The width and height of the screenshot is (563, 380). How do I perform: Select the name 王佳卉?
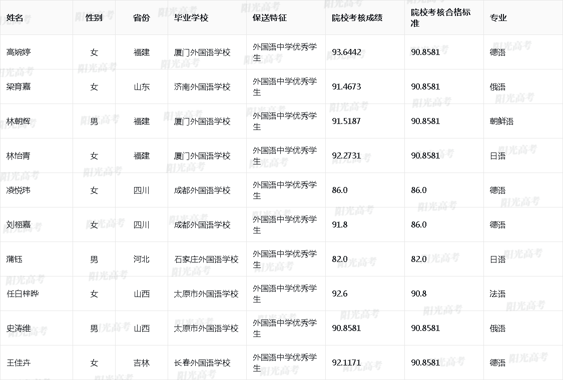click(19, 363)
